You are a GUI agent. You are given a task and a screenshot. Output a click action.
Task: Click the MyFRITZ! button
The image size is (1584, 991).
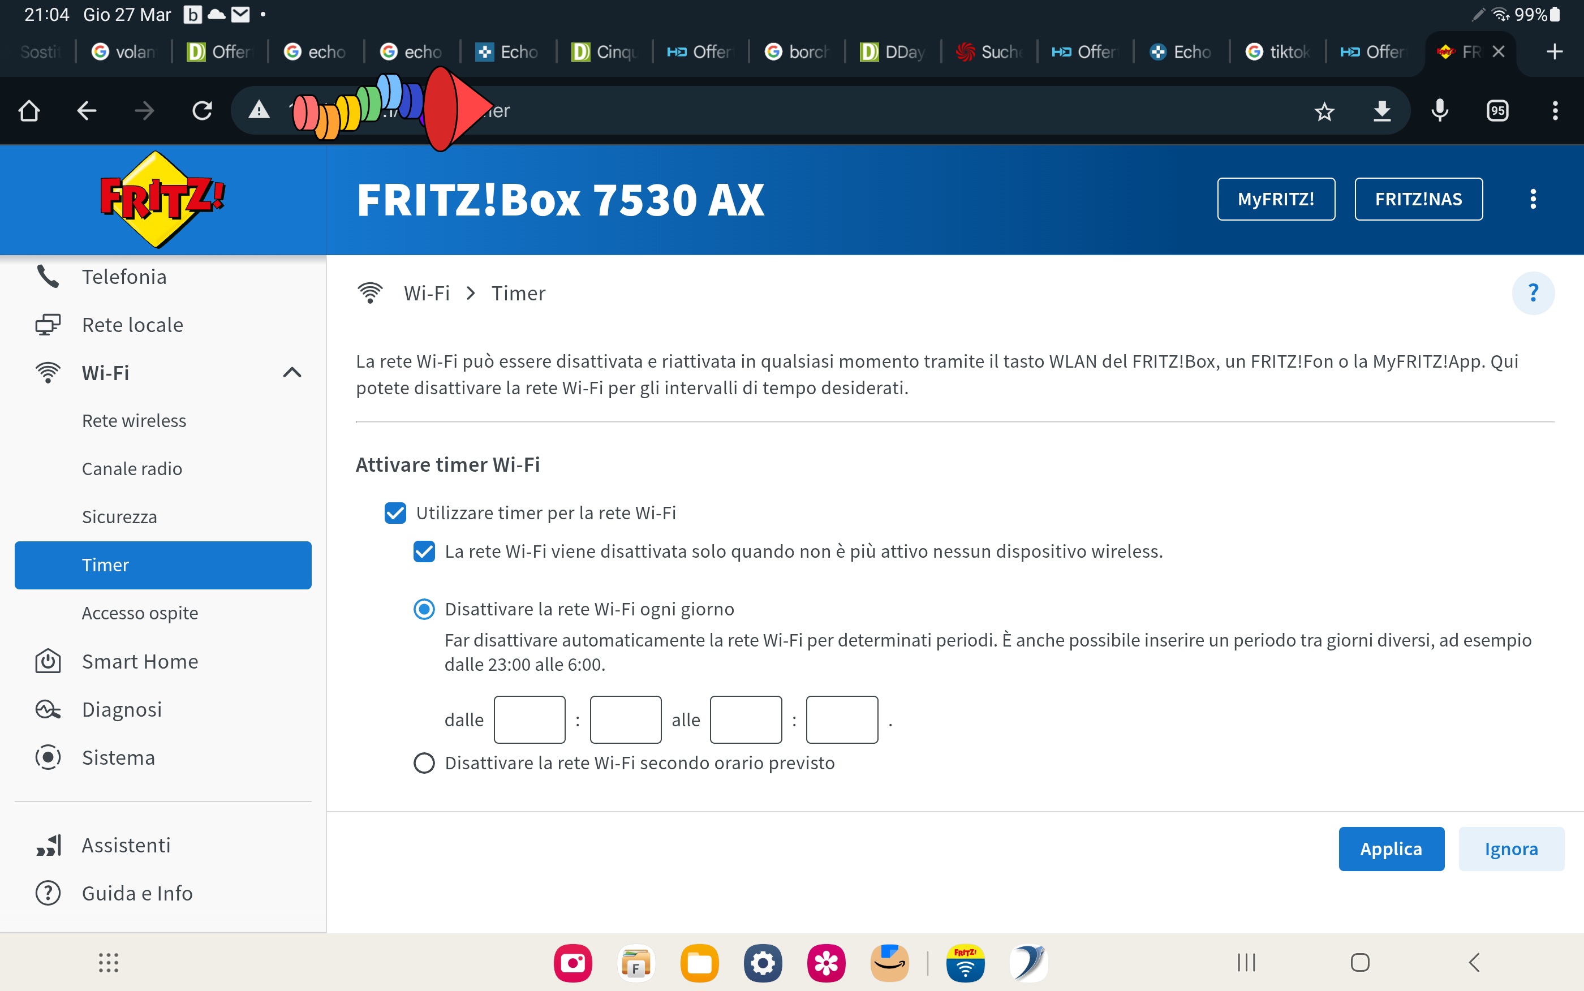point(1275,199)
